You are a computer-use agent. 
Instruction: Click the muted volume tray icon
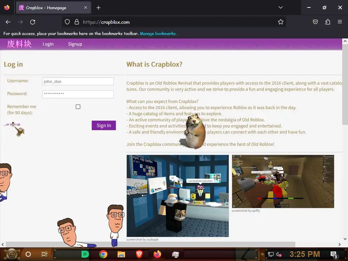coord(279,254)
